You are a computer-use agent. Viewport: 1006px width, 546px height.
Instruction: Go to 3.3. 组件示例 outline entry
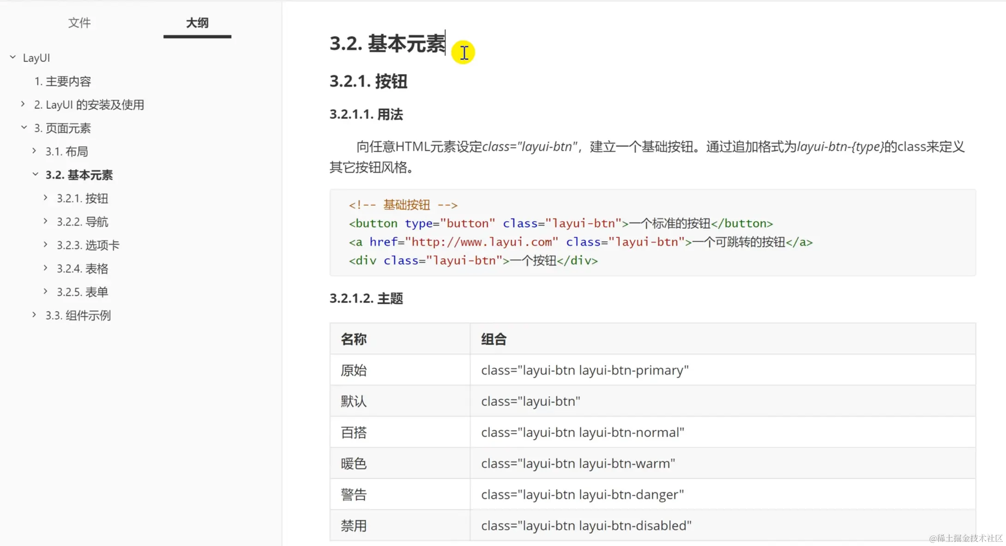[78, 316]
